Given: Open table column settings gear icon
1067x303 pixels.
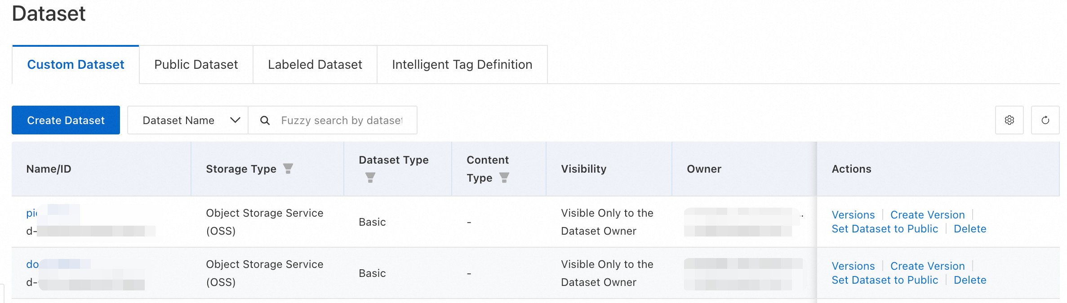Looking at the screenshot, I should pyautogui.click(x=1009, y=120).
